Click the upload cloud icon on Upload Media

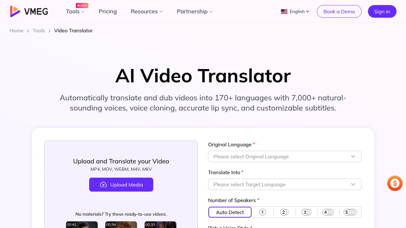pyautogui.click(x=103, y=185)
